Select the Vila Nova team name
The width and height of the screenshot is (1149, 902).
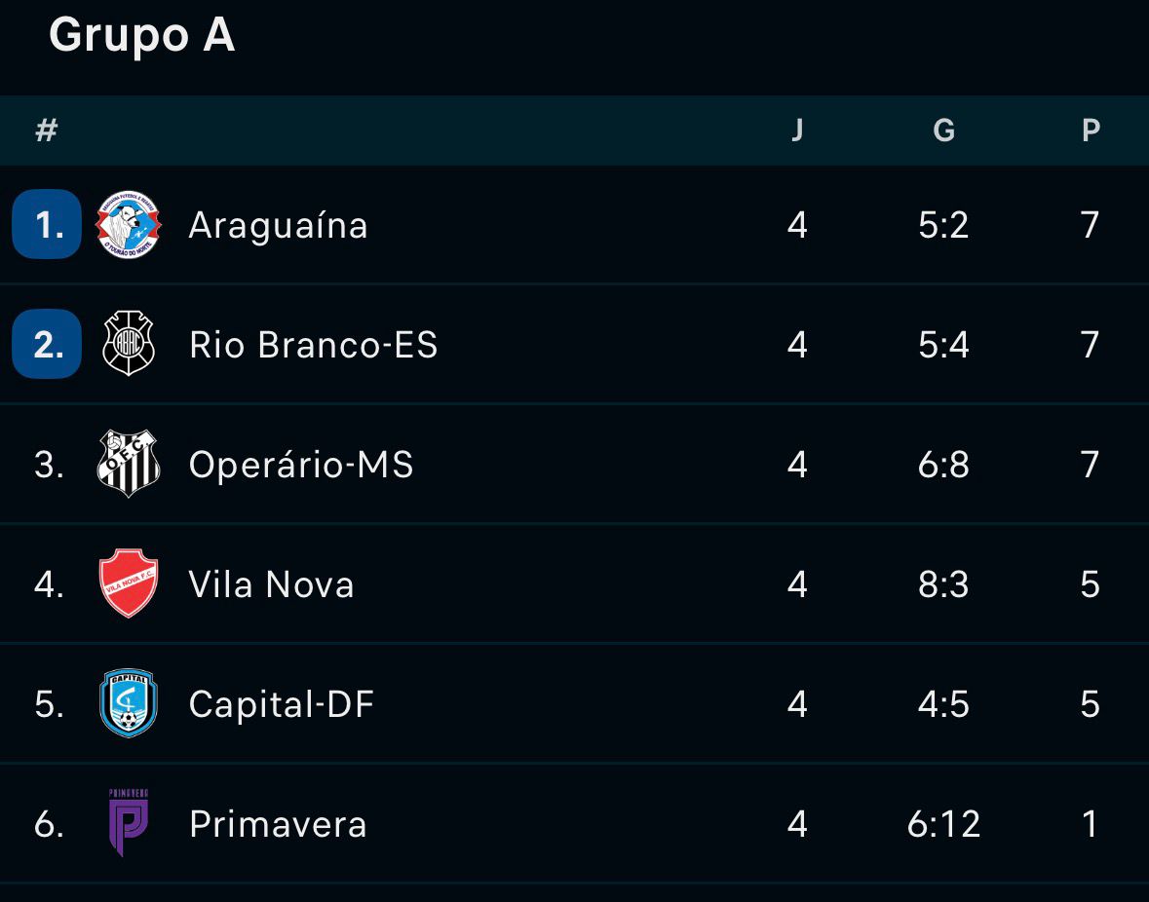(x=271, y=584)
